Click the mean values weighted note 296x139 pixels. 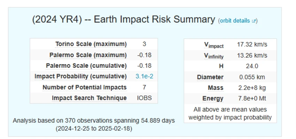[230, 114]
